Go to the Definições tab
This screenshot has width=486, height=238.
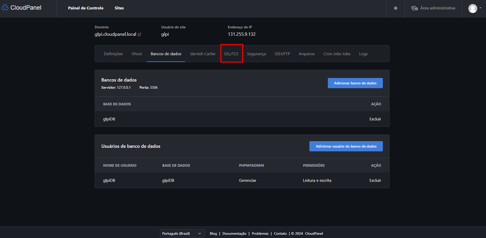click(x=113, y=54)
